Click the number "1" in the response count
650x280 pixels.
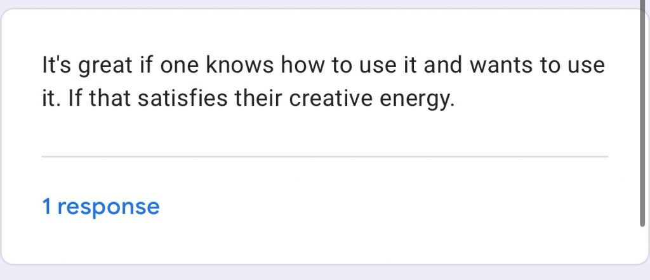coord(46,207)
